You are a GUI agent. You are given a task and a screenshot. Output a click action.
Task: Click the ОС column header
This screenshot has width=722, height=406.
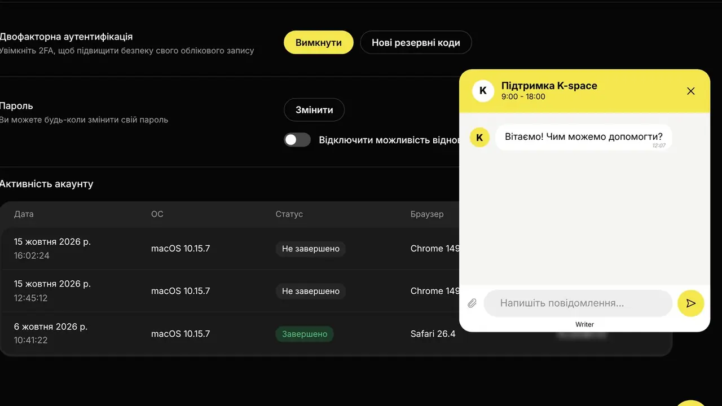pos(157,214)
